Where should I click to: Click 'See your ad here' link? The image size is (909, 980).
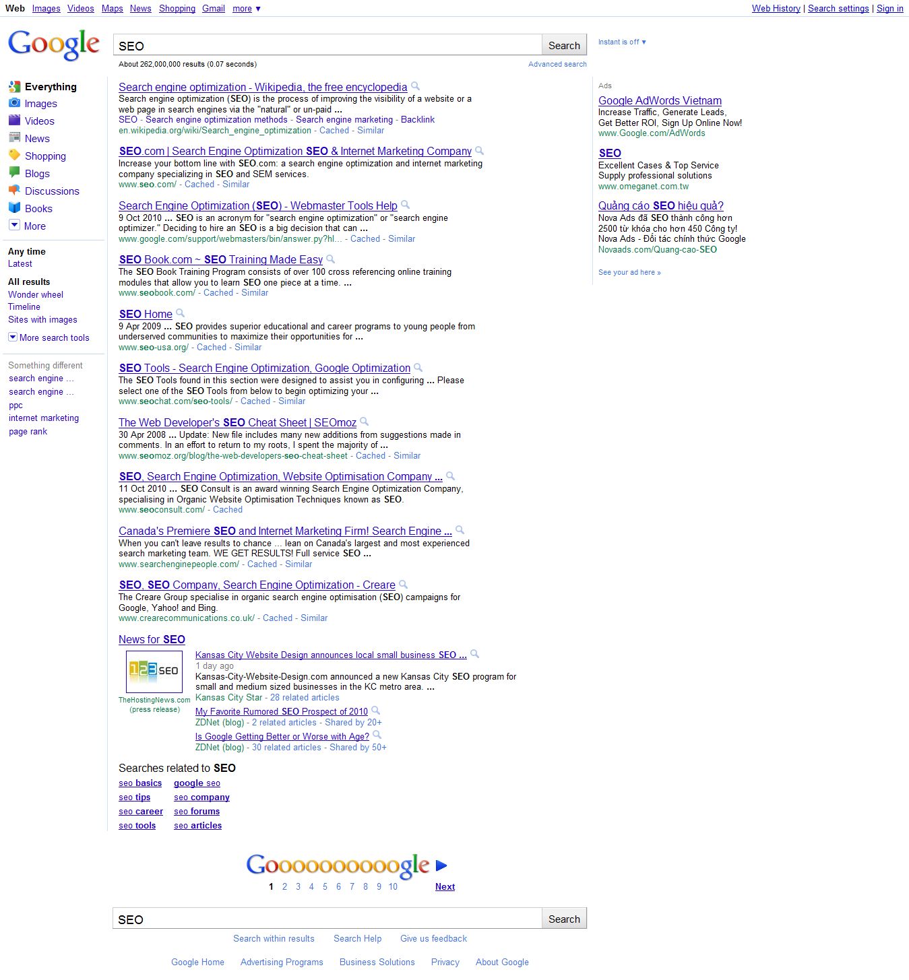(629, 272)
